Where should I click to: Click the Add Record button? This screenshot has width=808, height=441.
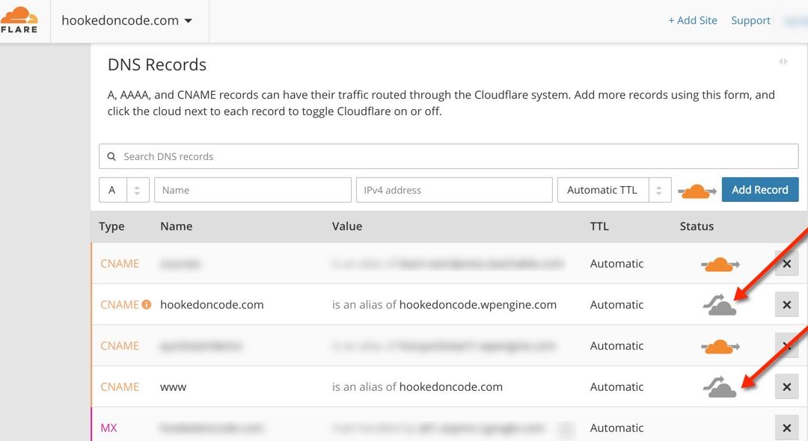click(760, 190)
